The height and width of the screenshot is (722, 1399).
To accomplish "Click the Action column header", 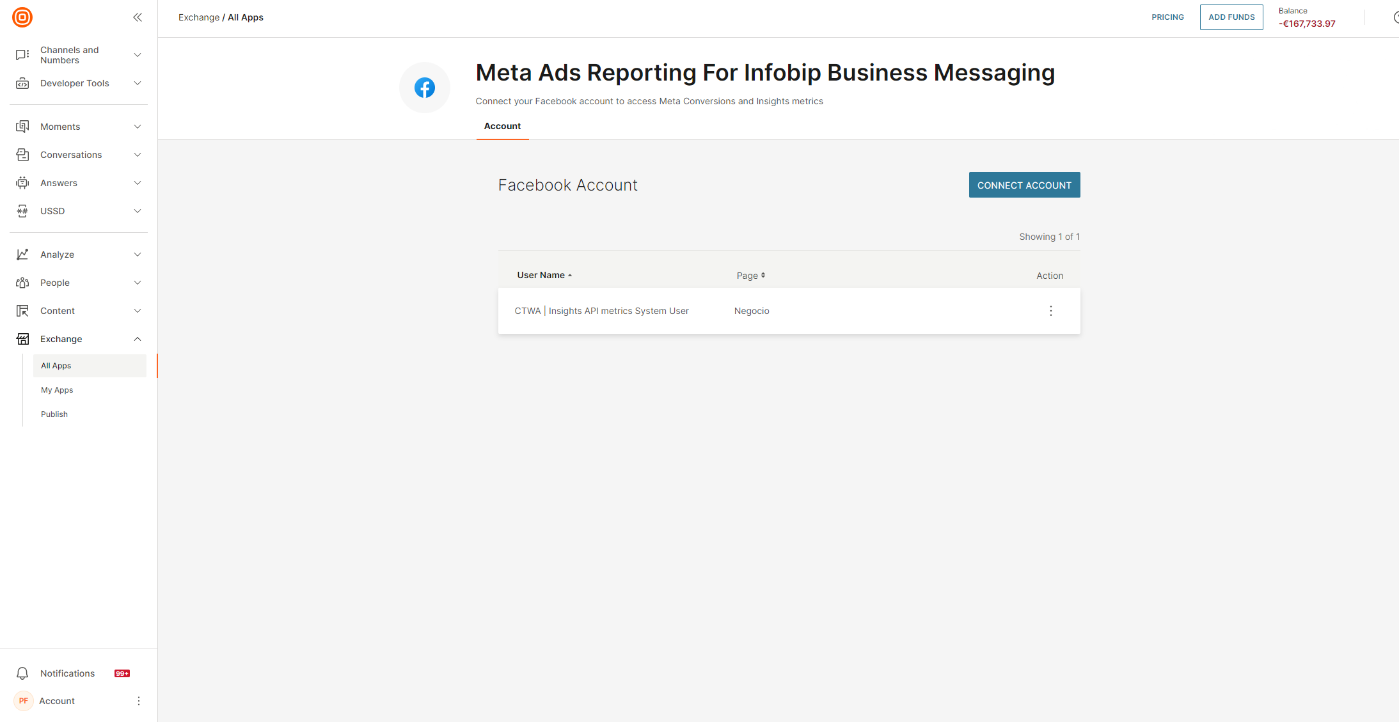I will (x=1050, y=276).
